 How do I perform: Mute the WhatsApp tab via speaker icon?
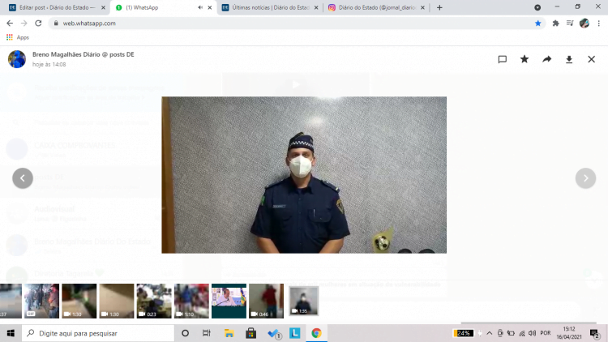[x=200, y=7]
